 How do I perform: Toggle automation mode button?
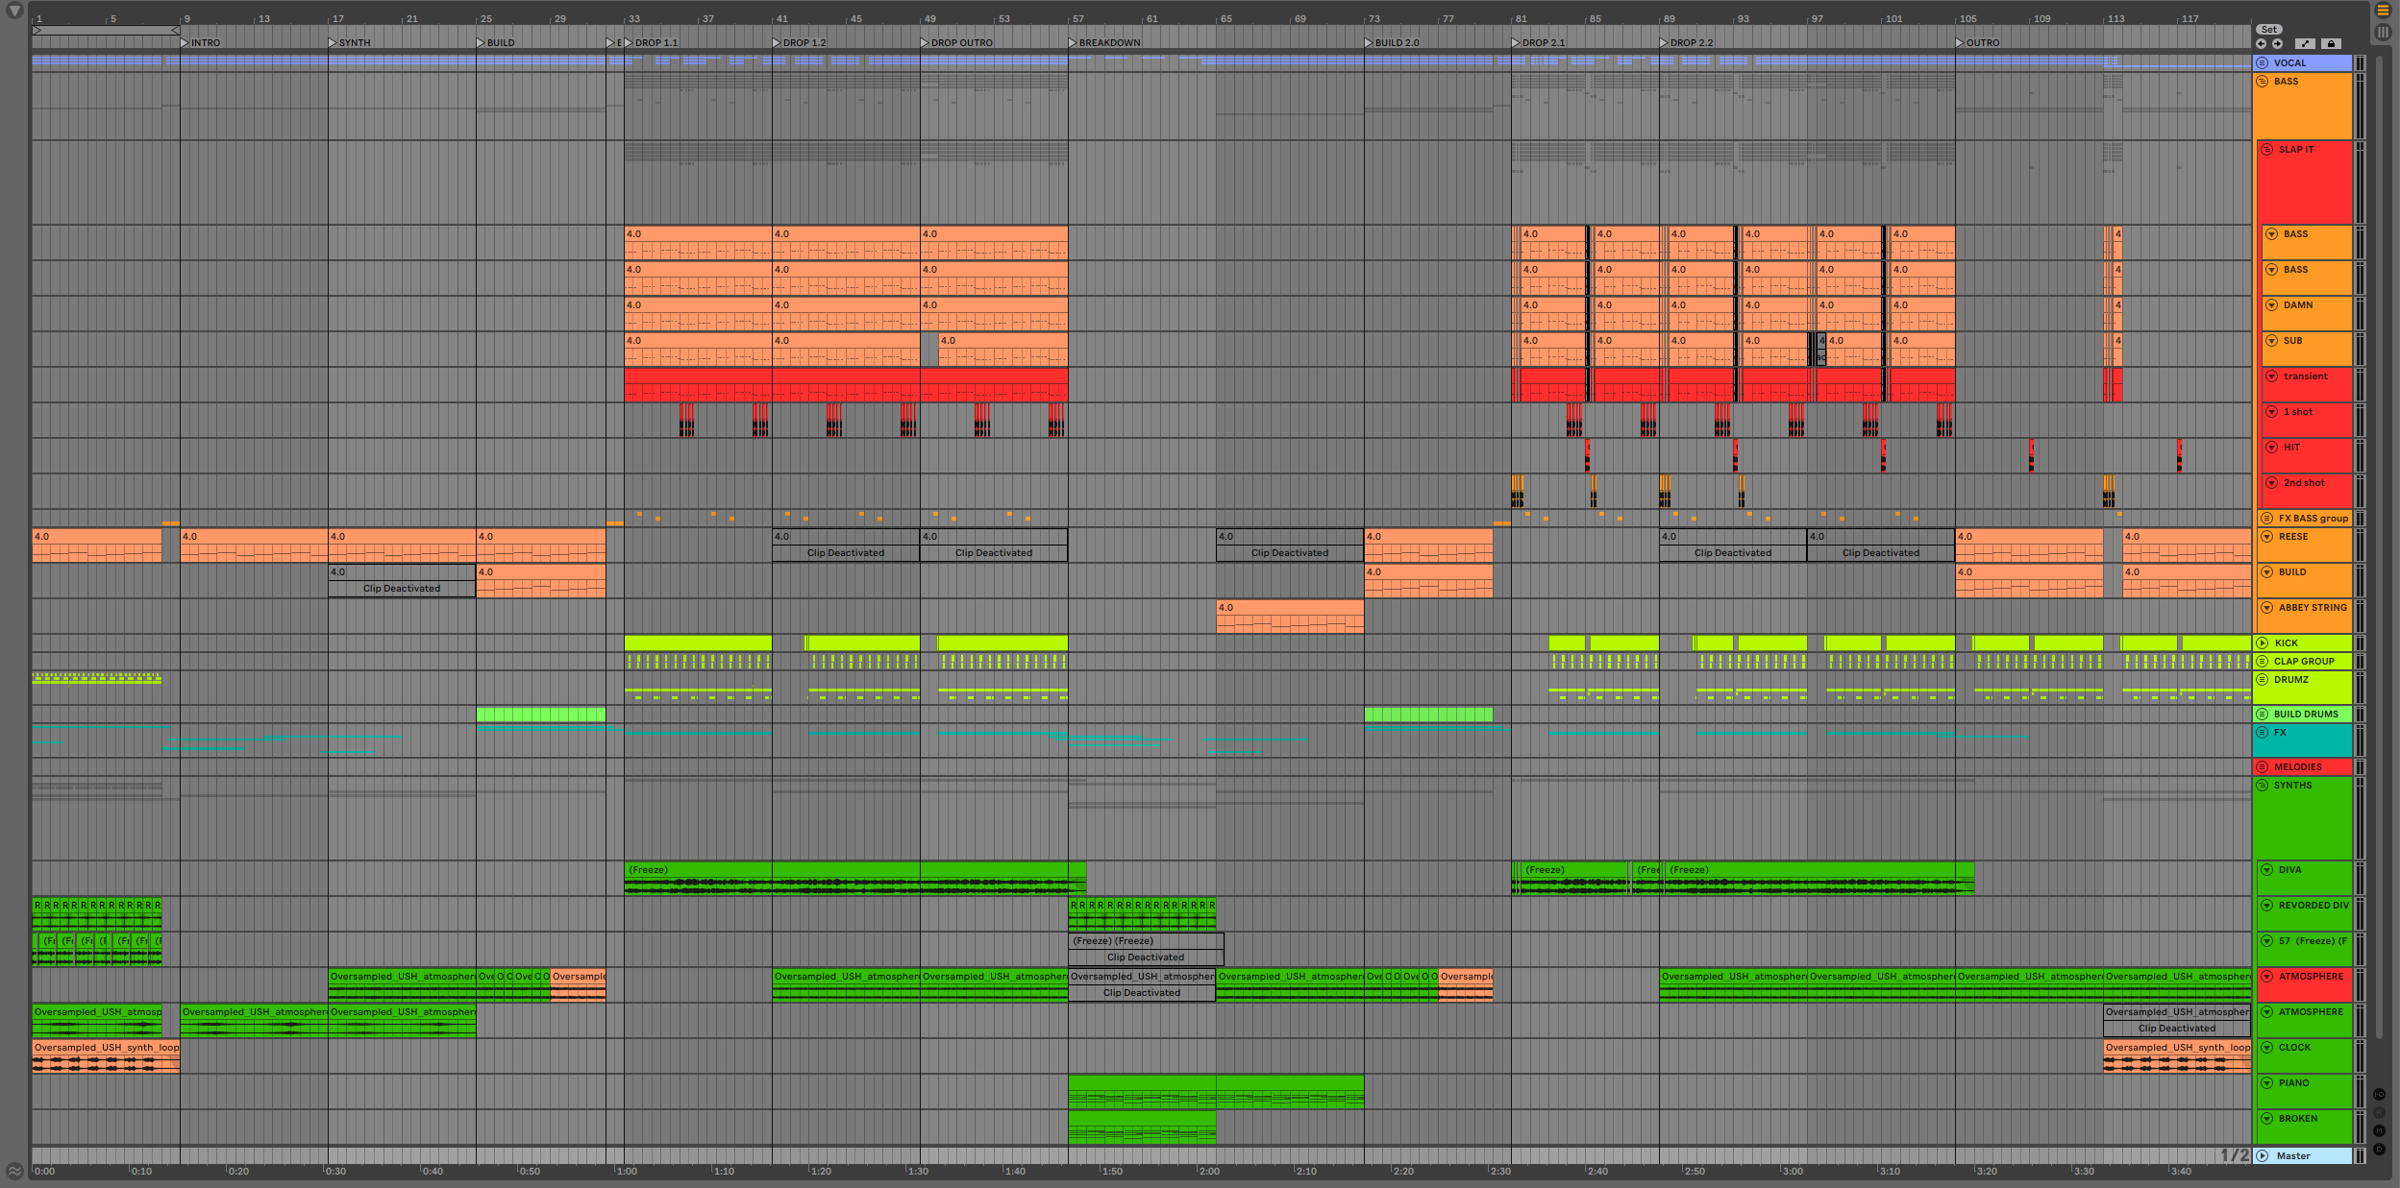point(2305,44)
